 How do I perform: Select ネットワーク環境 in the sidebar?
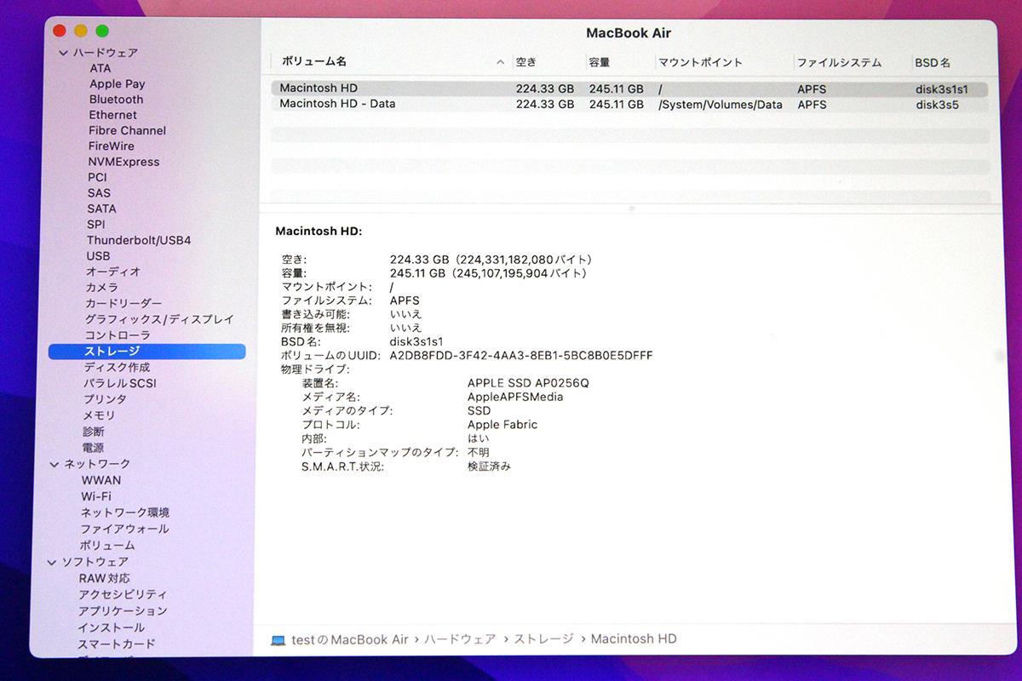pyautogui.click(x=125, y=512)
